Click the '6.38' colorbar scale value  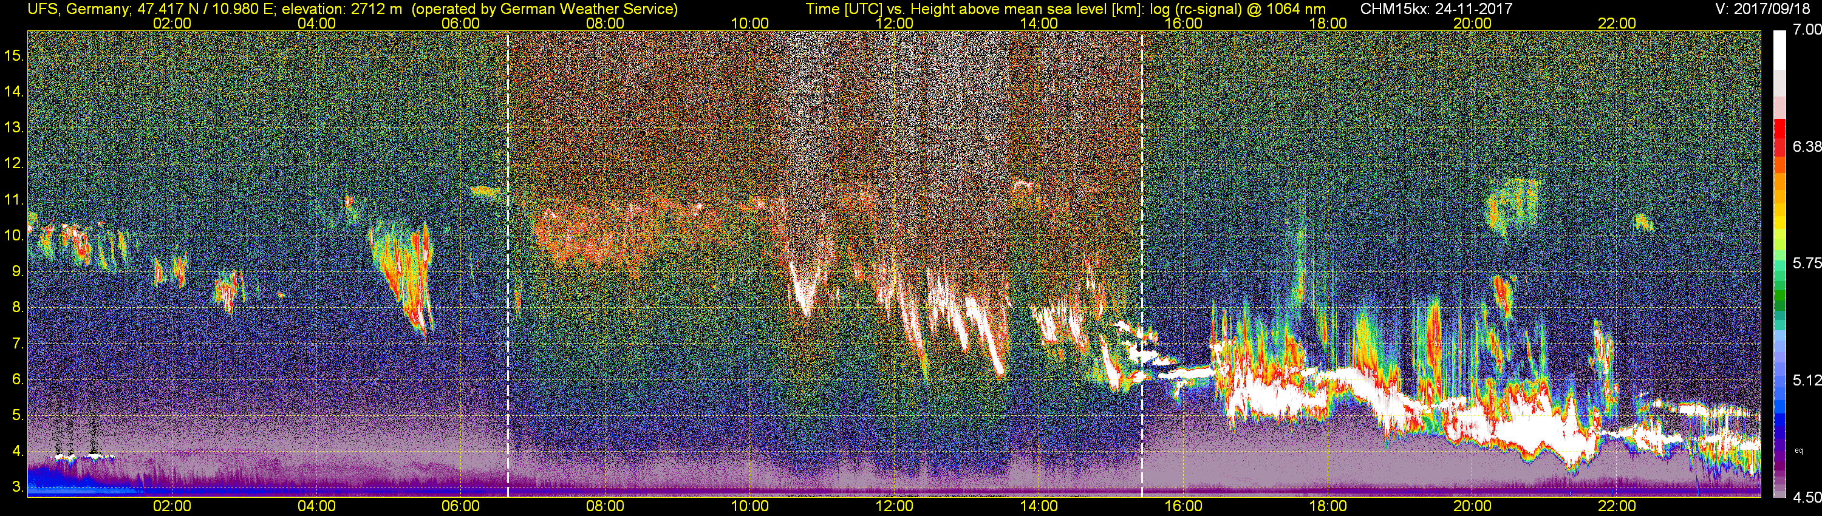click(x=1807, y=147)
